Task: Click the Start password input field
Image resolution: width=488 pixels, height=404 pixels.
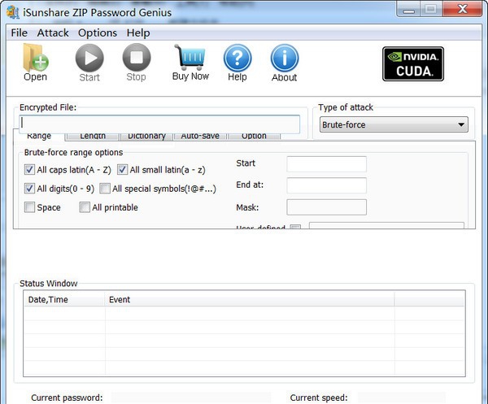Action: coord(326,164)
